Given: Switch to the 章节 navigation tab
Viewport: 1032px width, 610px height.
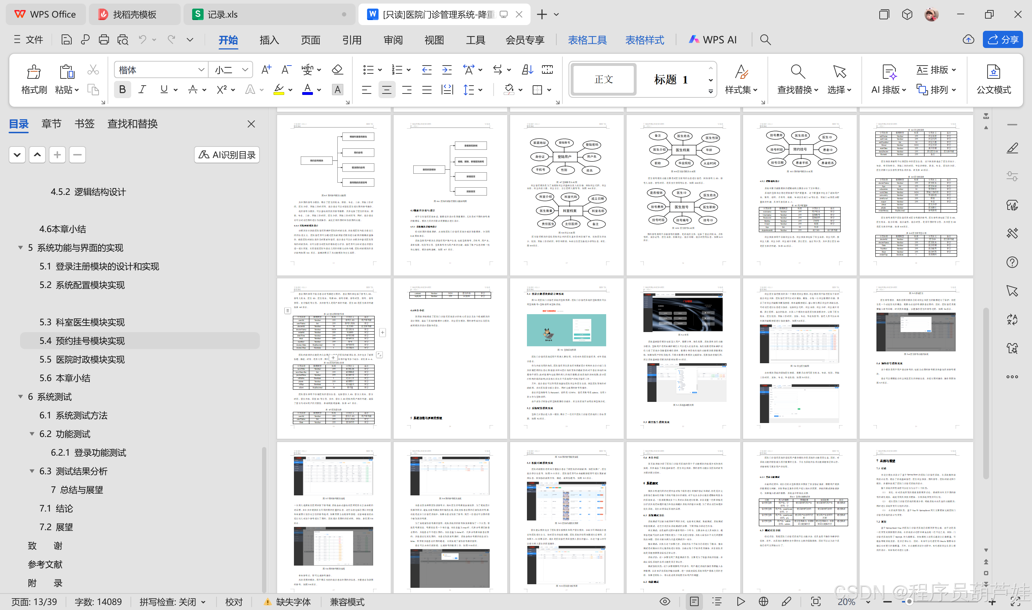Looking at the screenshot, I should point(51,124).
